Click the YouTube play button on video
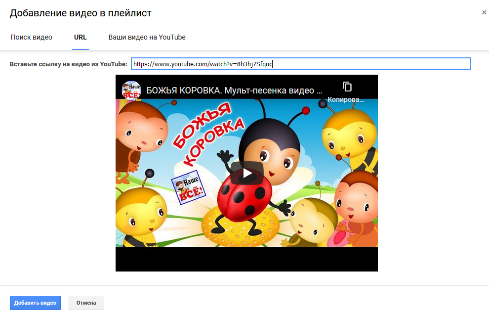Viewport: 489px width, 317px height. [246, 173]
